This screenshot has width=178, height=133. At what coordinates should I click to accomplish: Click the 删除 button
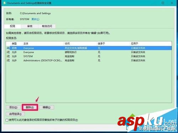click(30, 107)
